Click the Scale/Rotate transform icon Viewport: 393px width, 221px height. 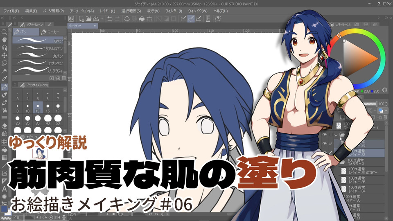point(149,19)
